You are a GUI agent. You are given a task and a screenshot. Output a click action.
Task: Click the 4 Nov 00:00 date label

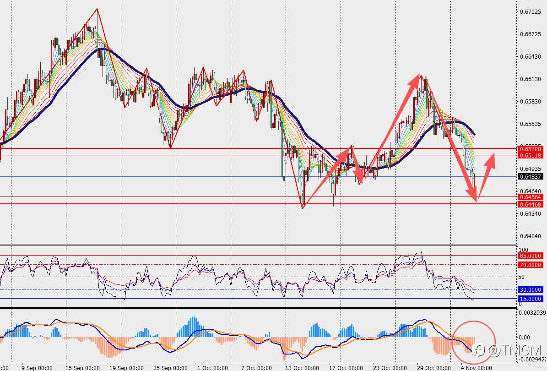point(476,368)
